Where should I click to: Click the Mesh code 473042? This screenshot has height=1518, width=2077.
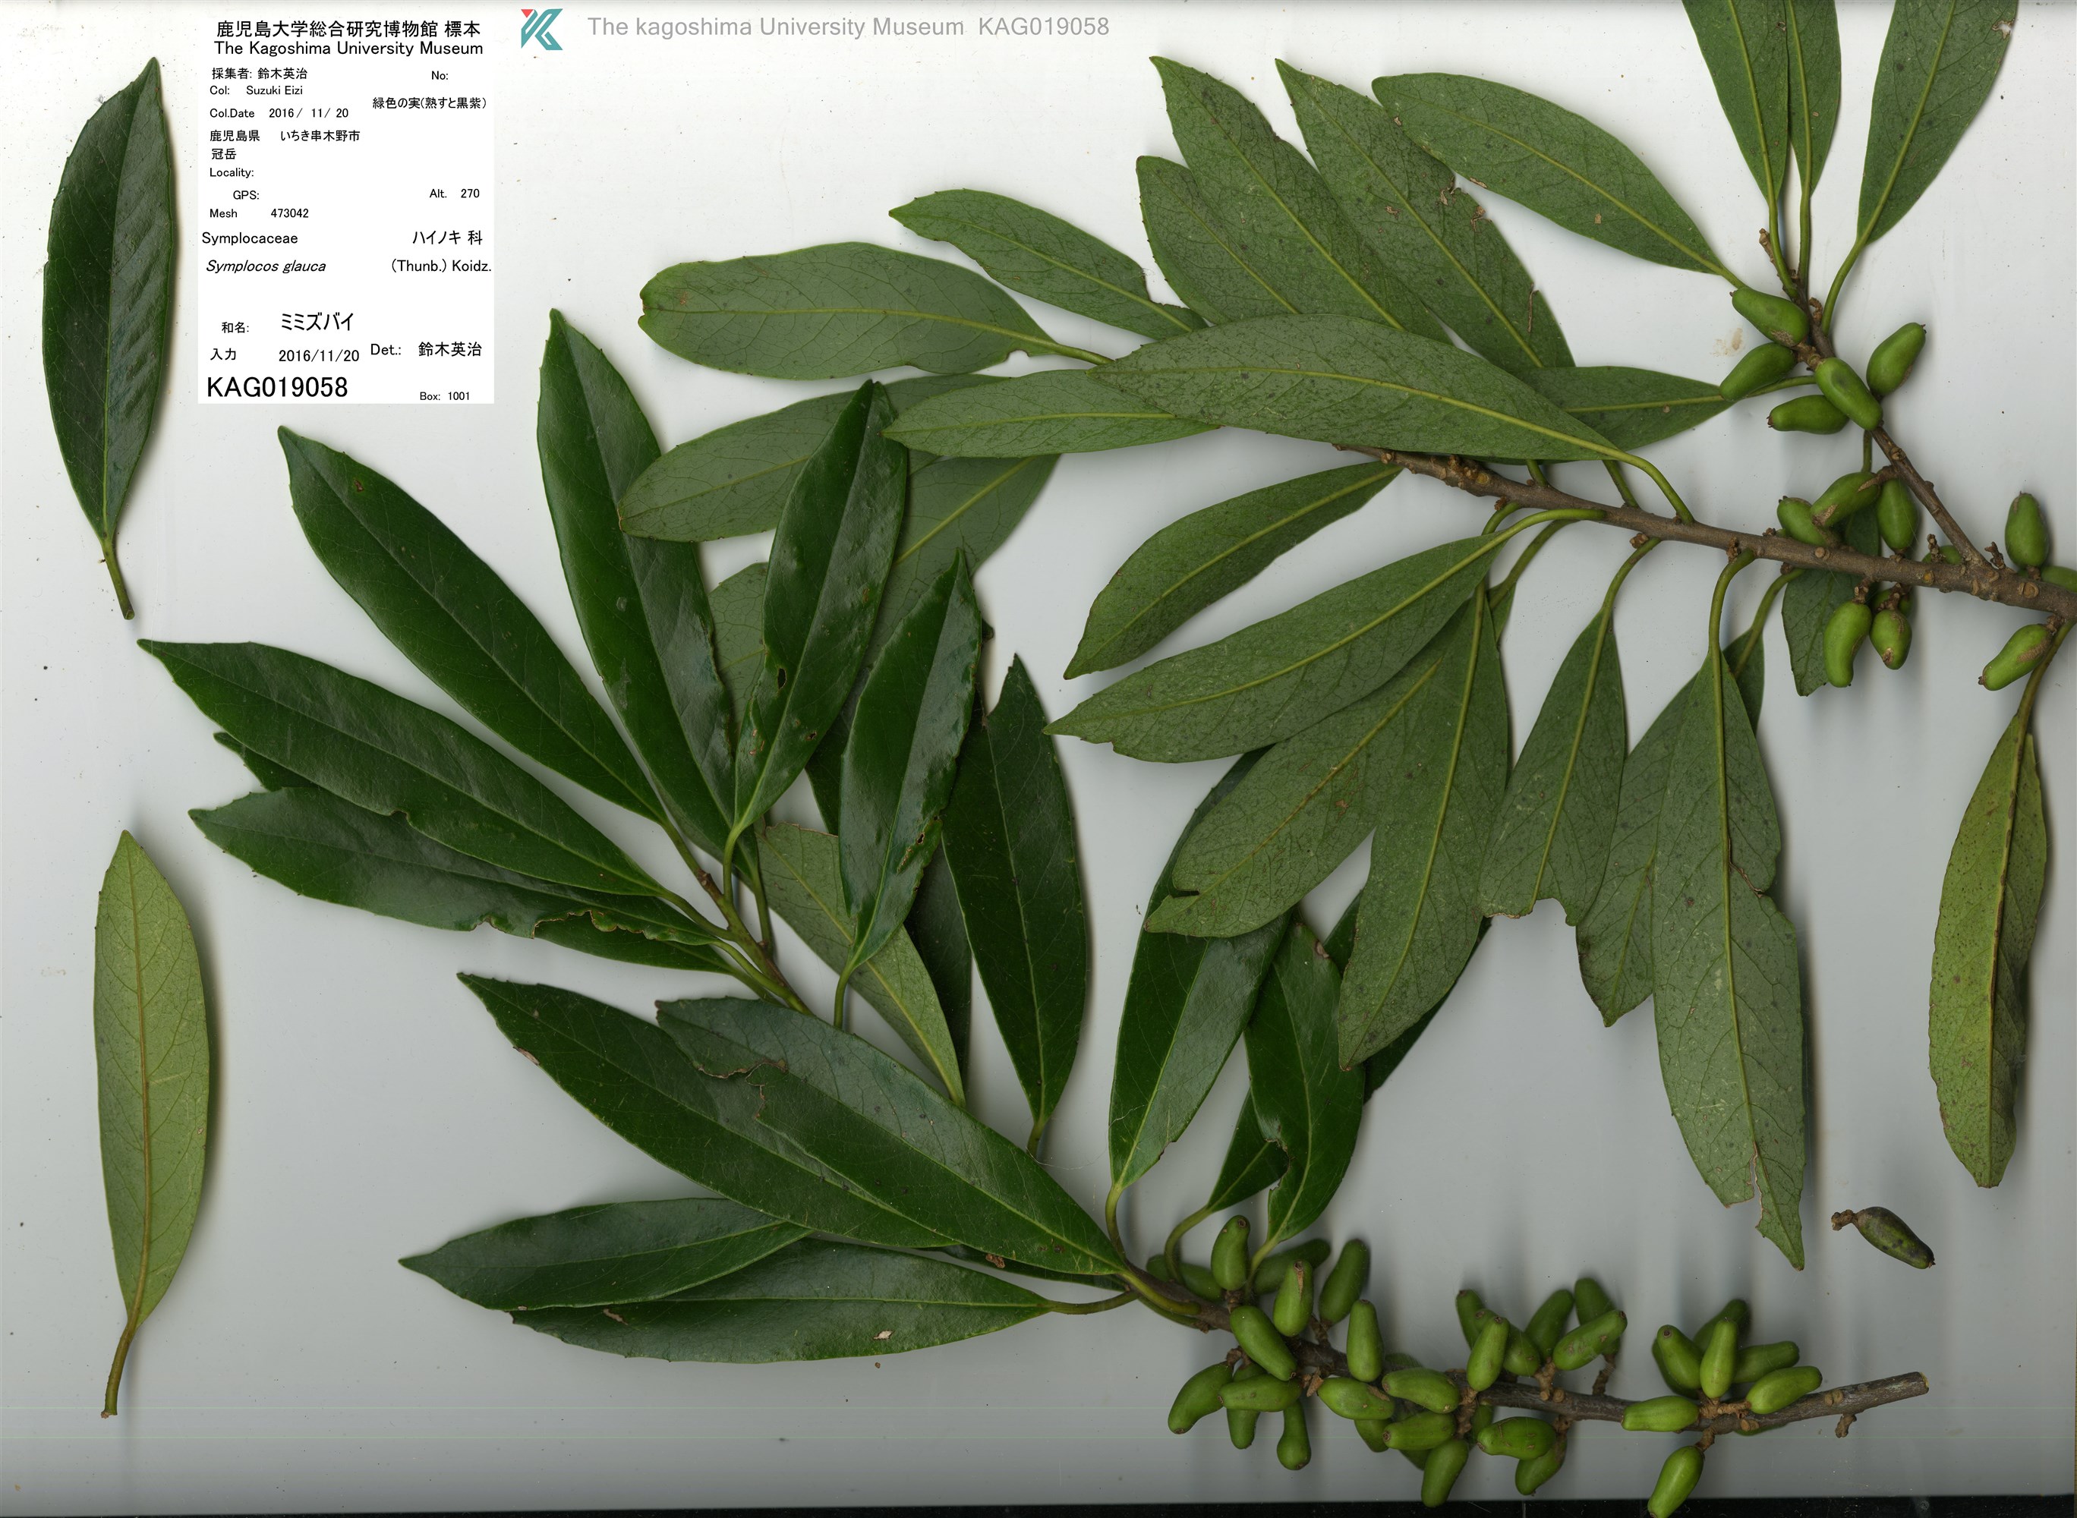pyautogui.click(x=289, y=213)
